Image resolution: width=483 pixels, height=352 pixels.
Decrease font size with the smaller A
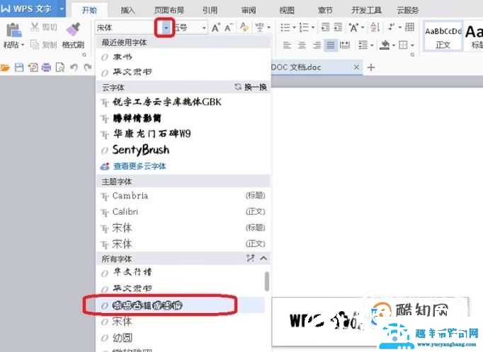coord(228,28)
